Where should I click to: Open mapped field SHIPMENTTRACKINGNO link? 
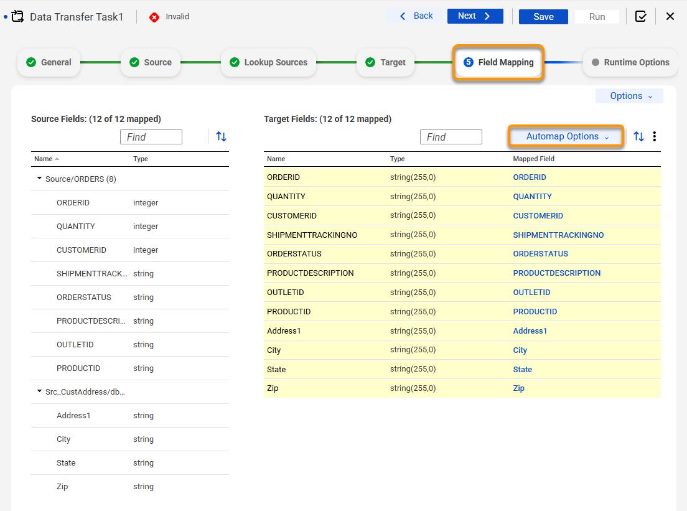[x=558, y=235]
